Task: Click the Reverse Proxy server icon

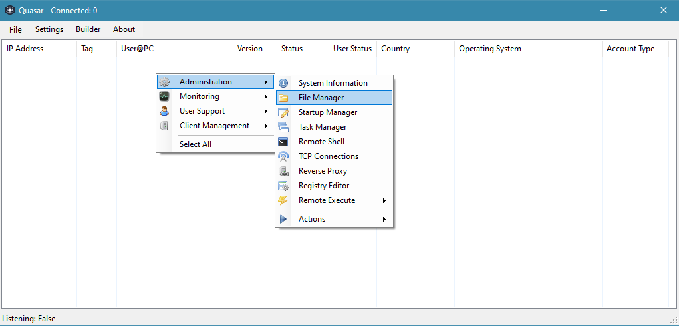Action: pos(283,171)
